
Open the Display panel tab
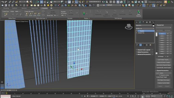150,22
